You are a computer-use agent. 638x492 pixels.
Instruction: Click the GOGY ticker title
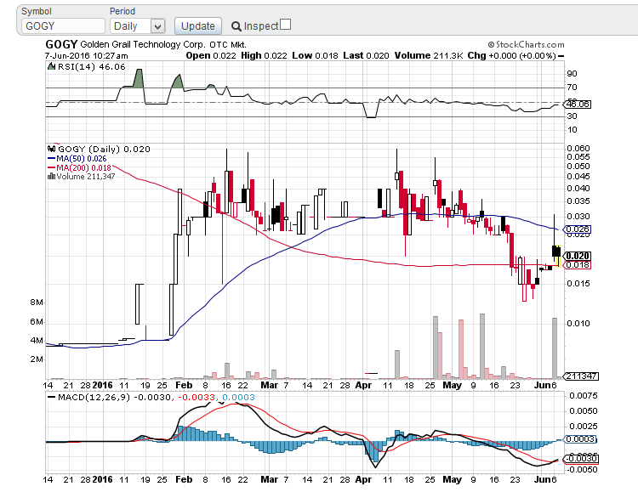(61, 44)
